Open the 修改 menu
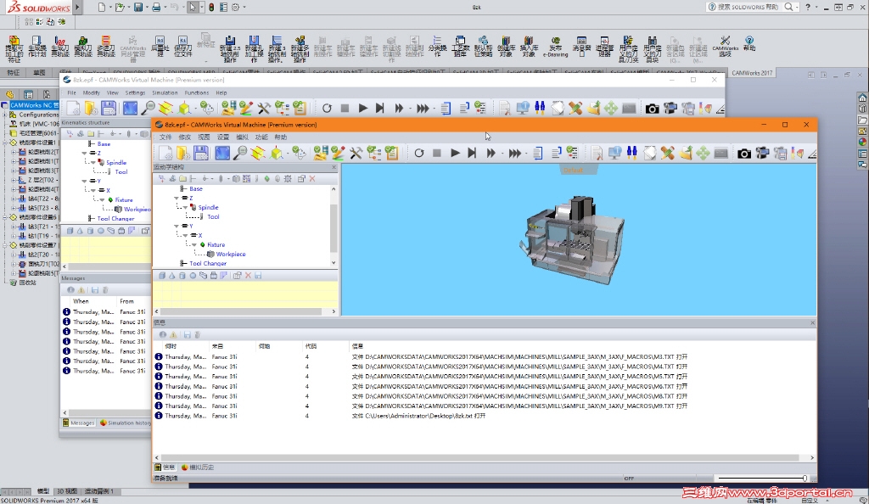 point(184,137)
